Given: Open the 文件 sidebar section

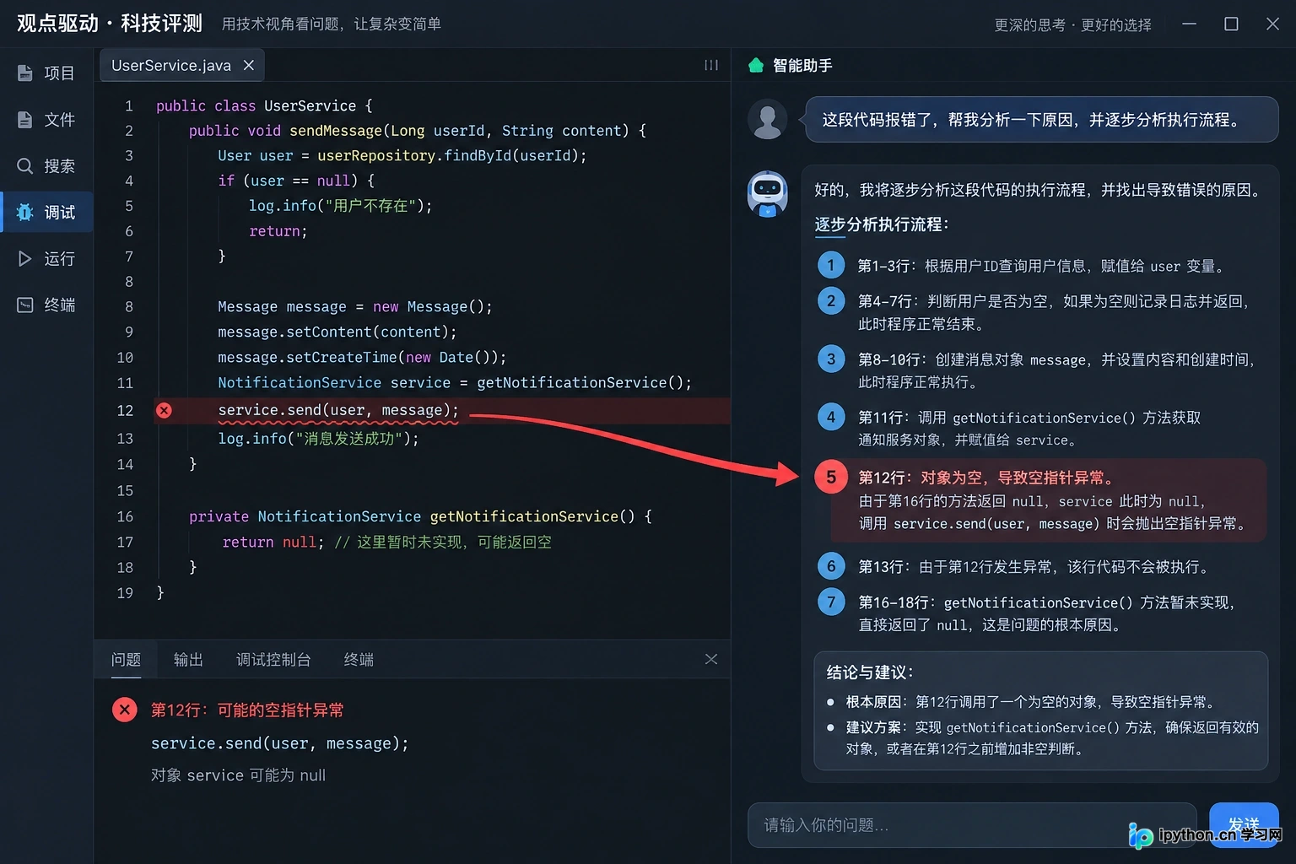Looking at the screenshot, I should pos(46,120).
